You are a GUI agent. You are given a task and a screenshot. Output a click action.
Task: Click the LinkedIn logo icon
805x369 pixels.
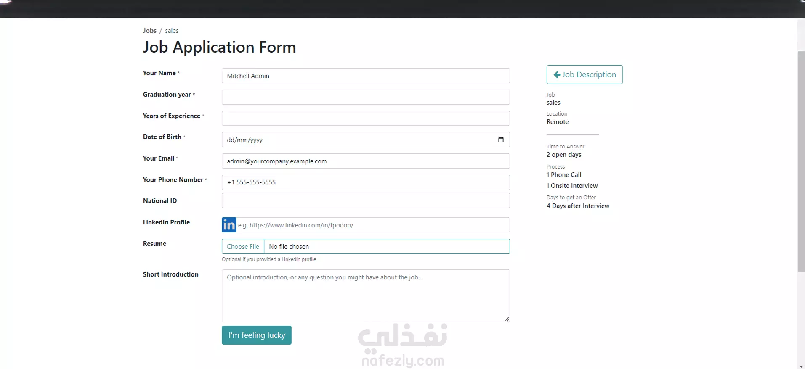[229, 225]
